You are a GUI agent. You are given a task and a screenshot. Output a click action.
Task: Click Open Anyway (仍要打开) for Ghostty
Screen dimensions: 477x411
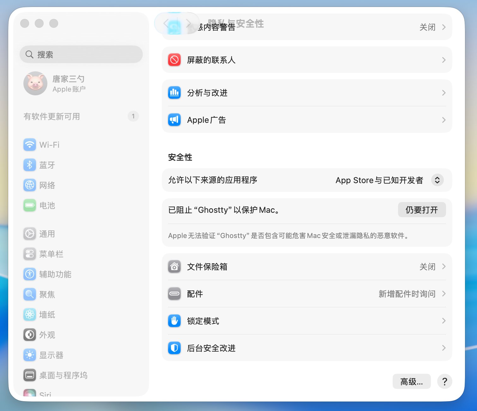(x=422, y=210)
